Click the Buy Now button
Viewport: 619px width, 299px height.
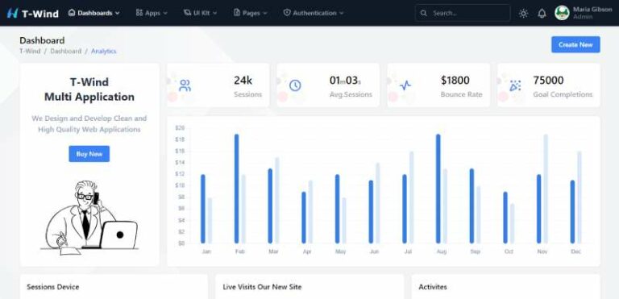pos(89,154)
